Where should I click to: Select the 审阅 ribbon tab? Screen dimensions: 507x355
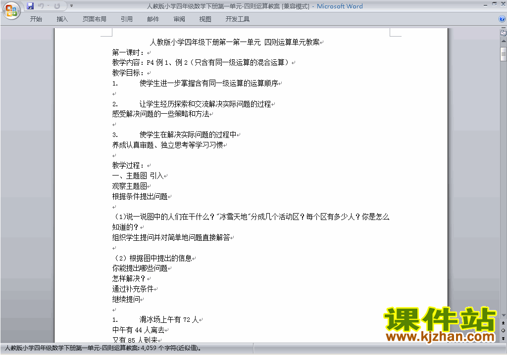point(179,19)
